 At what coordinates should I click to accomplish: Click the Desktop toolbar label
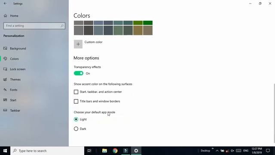pos(205,151)
